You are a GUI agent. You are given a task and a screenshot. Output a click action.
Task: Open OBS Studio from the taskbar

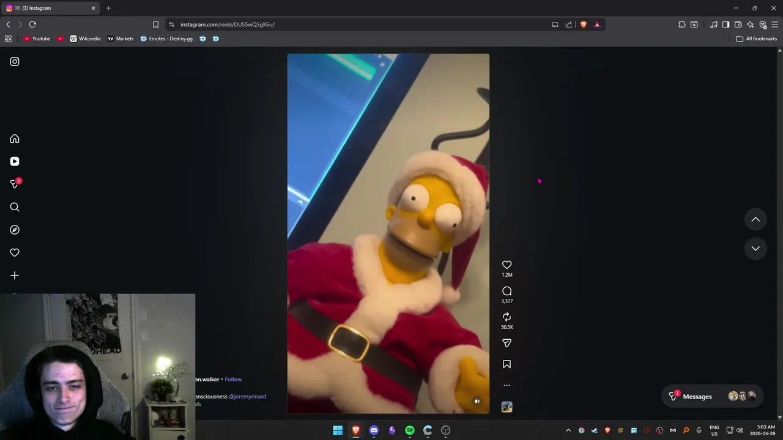[x=446, y=430]
